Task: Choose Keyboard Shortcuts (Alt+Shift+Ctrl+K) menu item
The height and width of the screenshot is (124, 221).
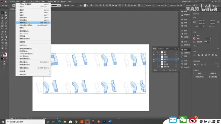Action: (33, 68)
